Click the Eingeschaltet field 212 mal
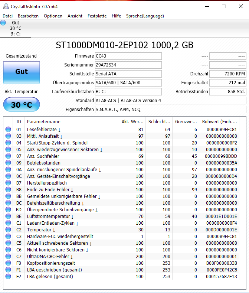Screen dimensions: 249x293 [x=228, y=83]
